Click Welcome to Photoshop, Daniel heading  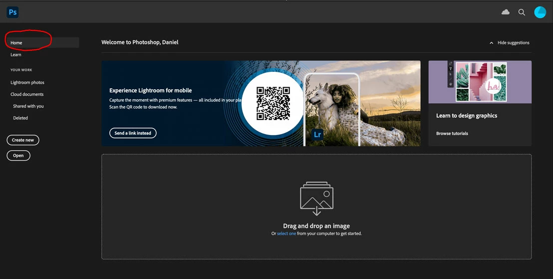click(x=140, y=42)
